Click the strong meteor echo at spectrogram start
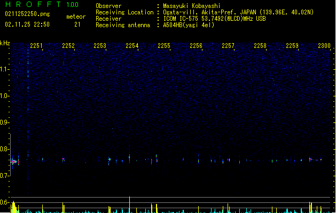Screen dimensions: 336x213 pos(14,162)
